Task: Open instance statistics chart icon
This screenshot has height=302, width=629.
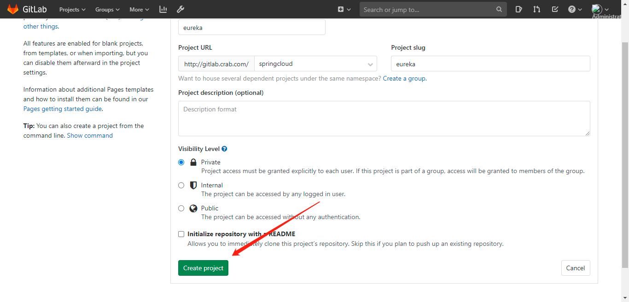Action: 163,9
